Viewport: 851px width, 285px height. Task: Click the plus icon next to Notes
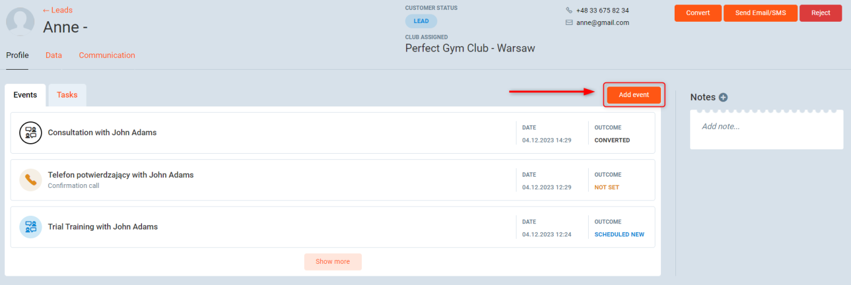(723, 97)
